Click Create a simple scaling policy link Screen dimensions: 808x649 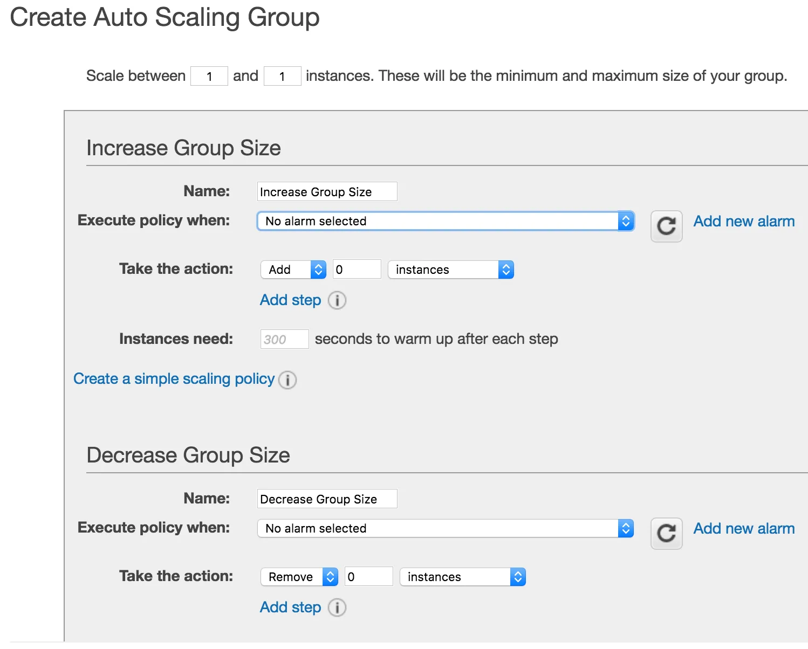174,379
